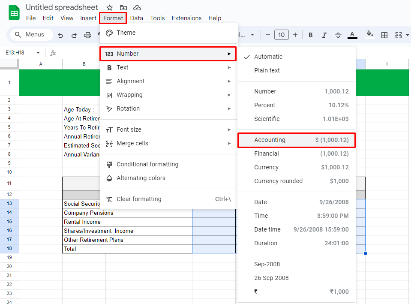This screenshot has width=411, height=304.
Task: Open the merge cells dropdown arrow in the toolbar
Action: click(x=407, y=35)
